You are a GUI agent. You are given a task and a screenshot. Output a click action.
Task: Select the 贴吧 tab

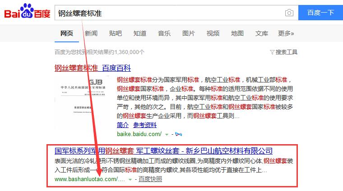115,33
